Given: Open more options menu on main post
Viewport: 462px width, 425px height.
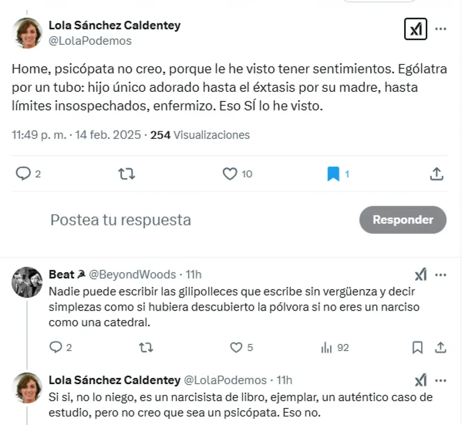Looking at the screenshot, I should (440, 29).
